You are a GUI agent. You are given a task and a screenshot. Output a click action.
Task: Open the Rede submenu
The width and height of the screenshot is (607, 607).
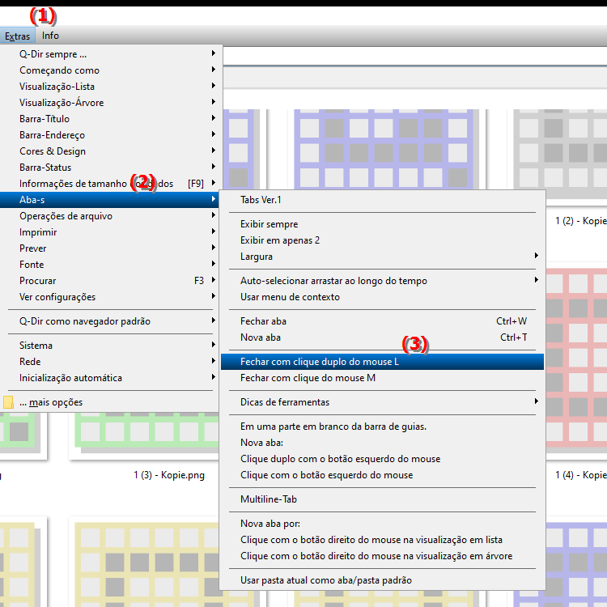[x=110, y=362]
